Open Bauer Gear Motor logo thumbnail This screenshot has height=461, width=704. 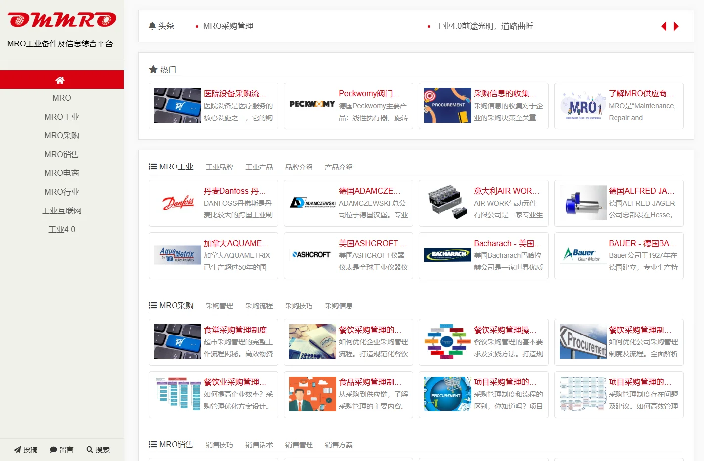click(583, 255)
